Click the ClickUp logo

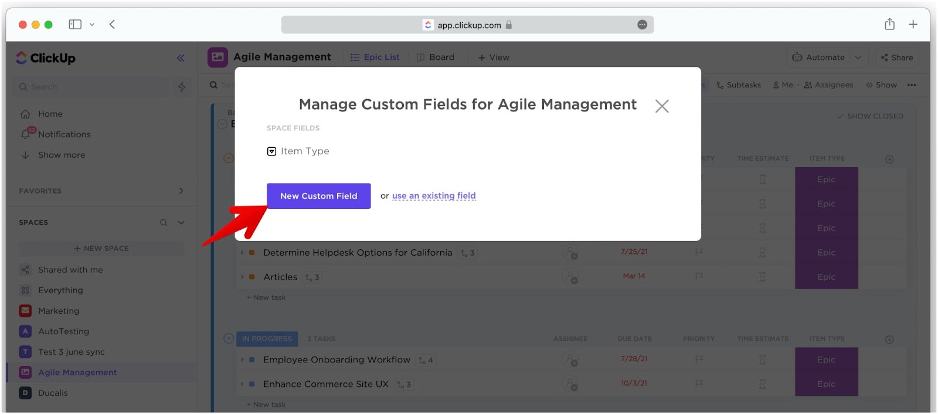coord(46,57)
